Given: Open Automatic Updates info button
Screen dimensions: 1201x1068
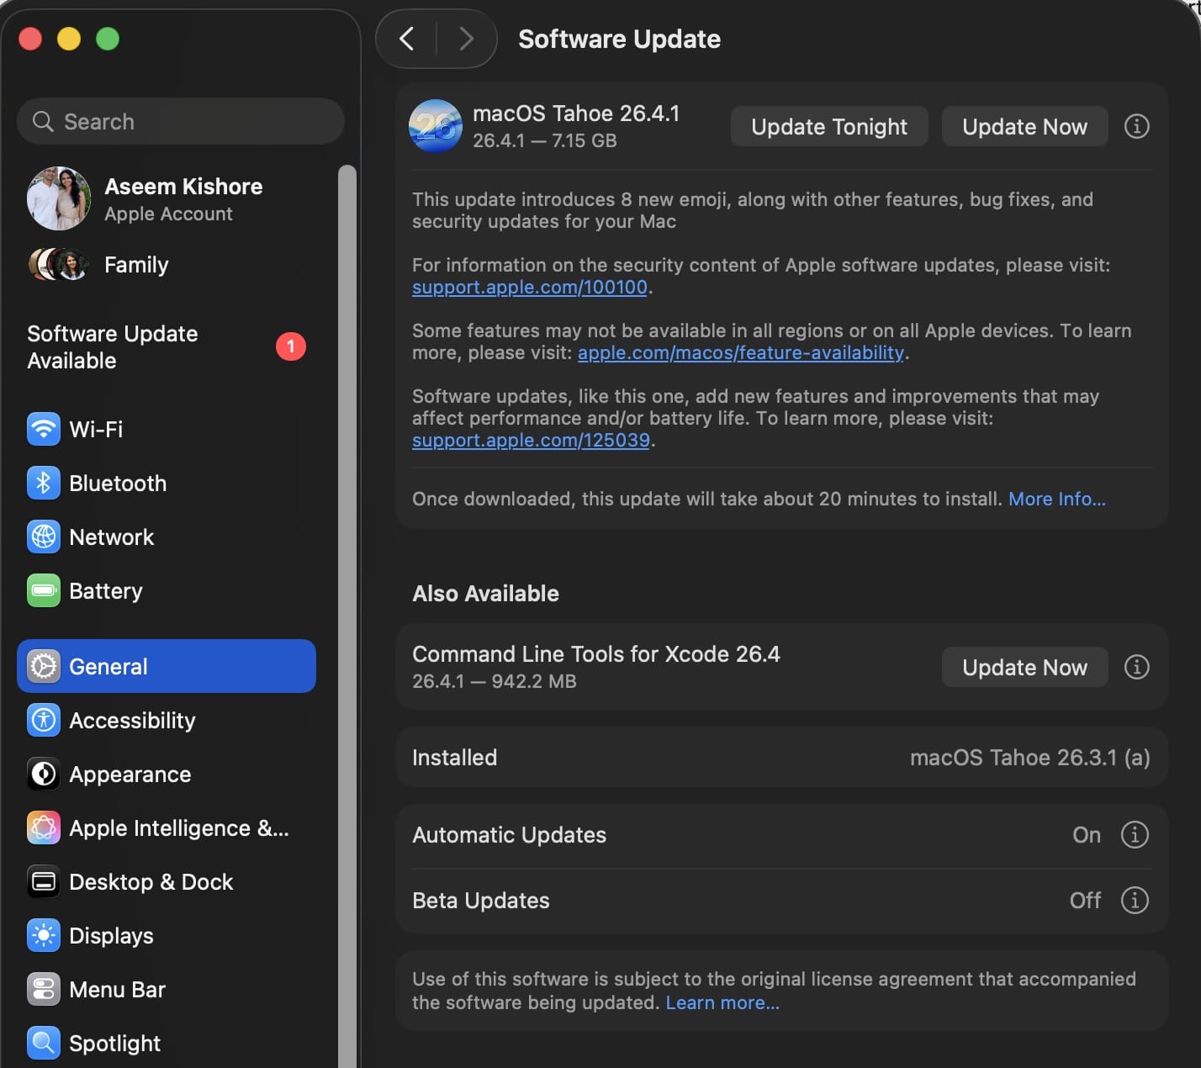Looking at the screenshot, I should (1135, 835).
